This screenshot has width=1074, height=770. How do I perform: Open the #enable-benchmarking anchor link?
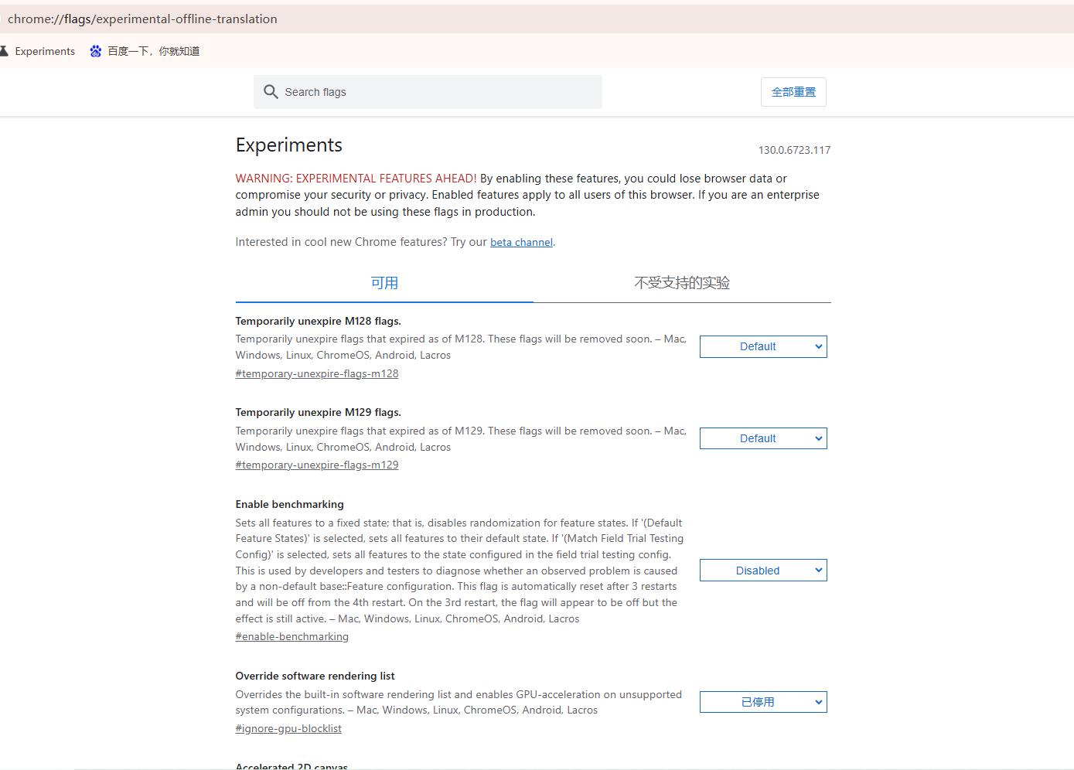(292, 636)
